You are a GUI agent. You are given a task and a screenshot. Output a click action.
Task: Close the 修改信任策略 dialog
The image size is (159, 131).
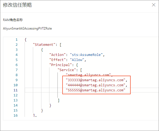coord(154,5)
